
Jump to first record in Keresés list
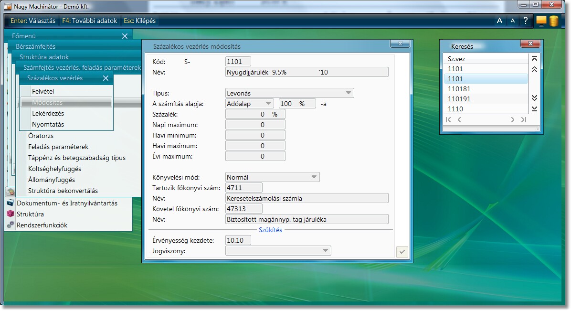(534, 59)
